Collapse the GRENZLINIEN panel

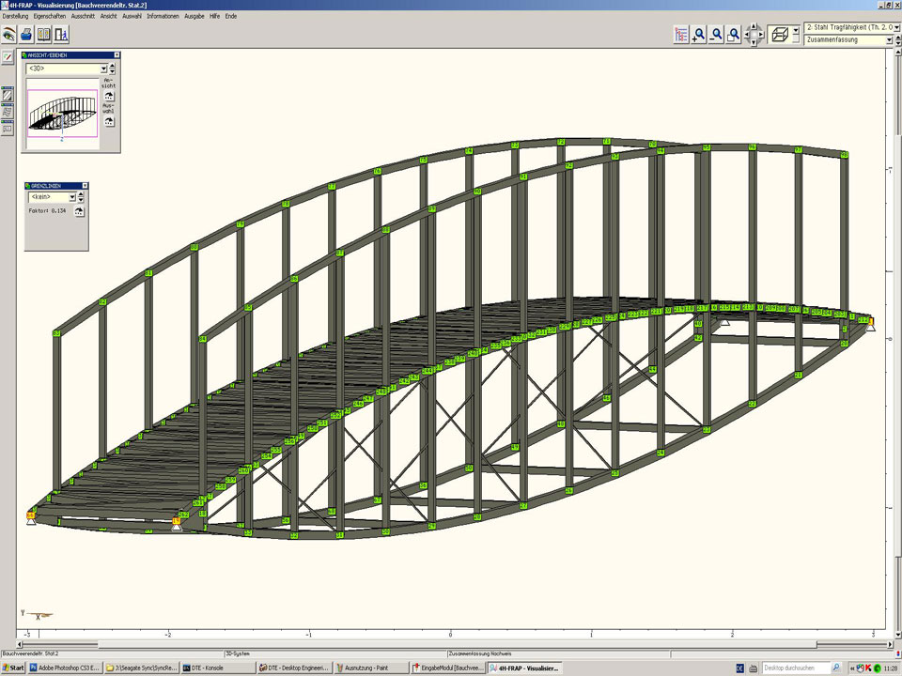(x=85, y=186)
